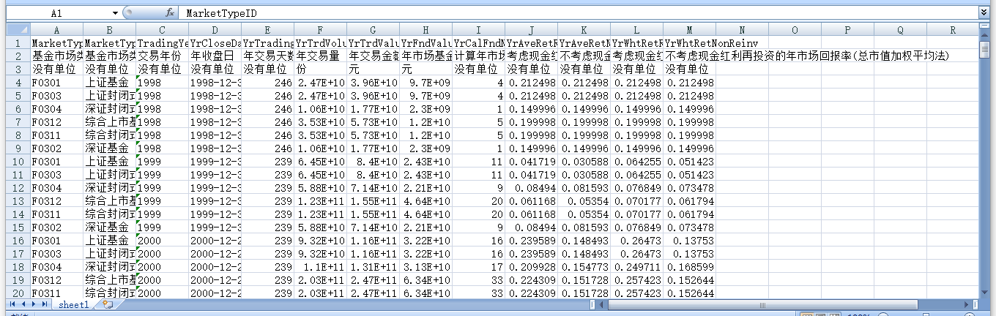The image size is (996, 316).
Task: Click cell G3 containing 元
Action: click(x=373, y=69)
